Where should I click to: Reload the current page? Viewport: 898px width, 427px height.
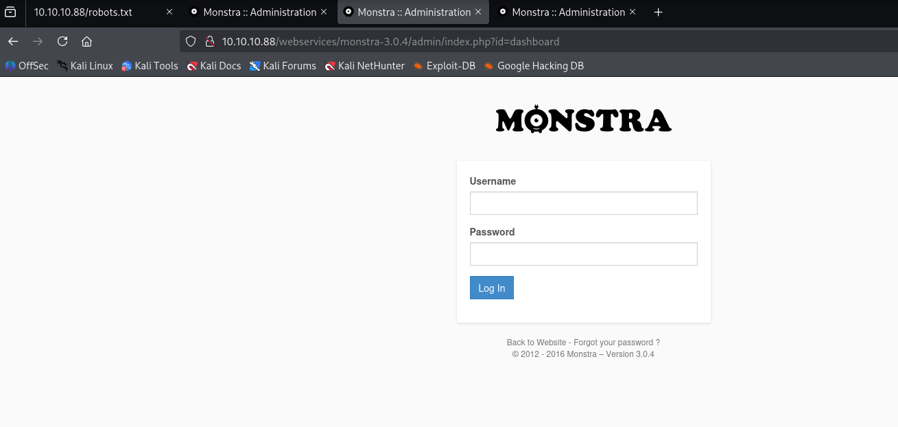(62, 41)
